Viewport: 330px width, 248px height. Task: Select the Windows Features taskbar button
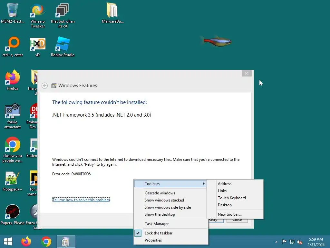66,242
